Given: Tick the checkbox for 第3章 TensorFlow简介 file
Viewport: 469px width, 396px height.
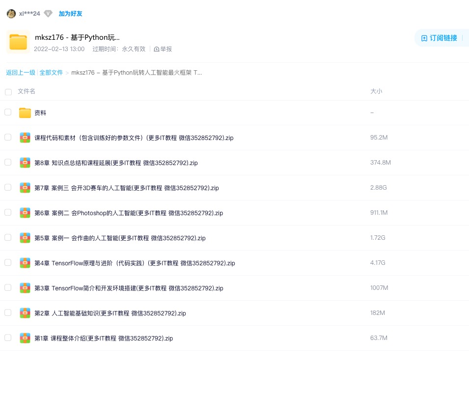Looking at the screenshot, I should pos(8,287).
